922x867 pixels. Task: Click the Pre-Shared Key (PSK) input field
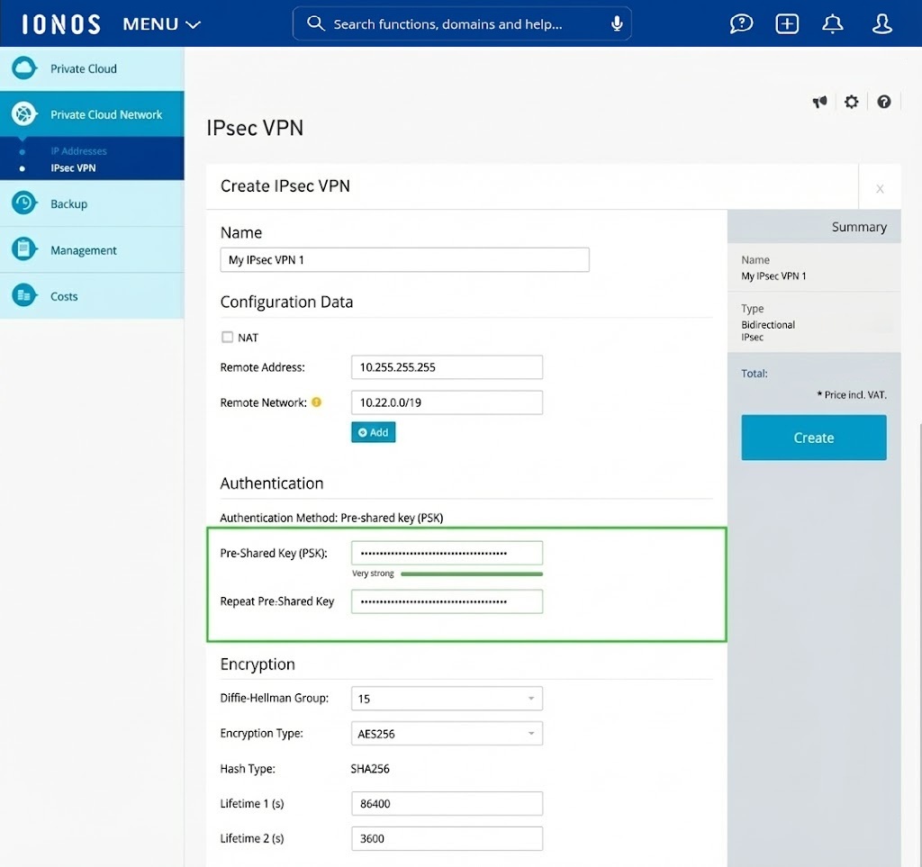(x=447, y=552)
